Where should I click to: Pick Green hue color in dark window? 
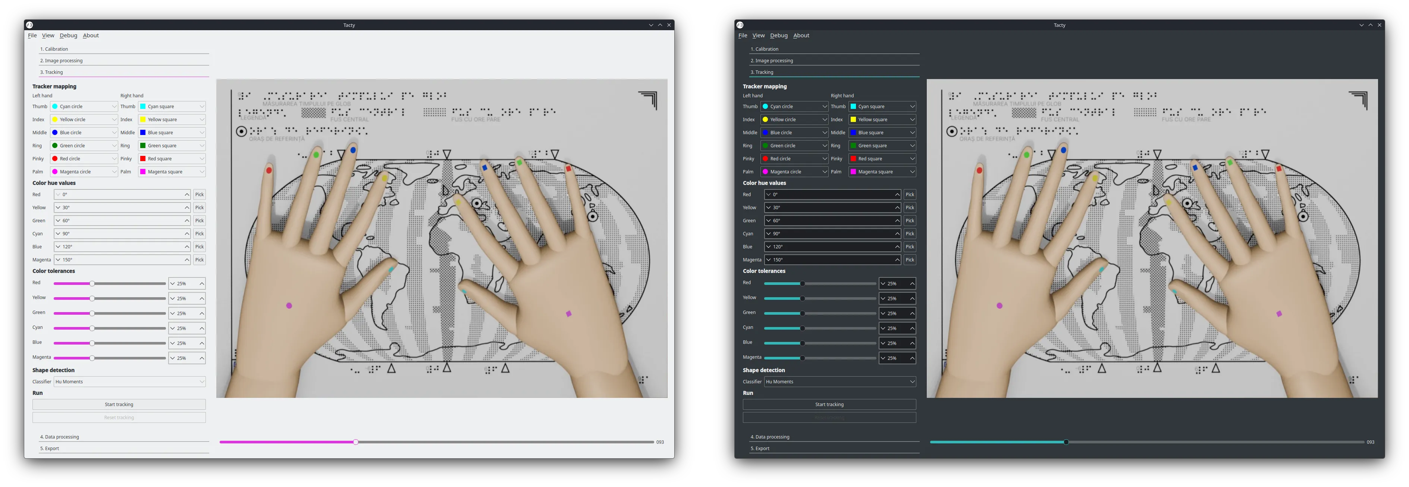[910, 220]
